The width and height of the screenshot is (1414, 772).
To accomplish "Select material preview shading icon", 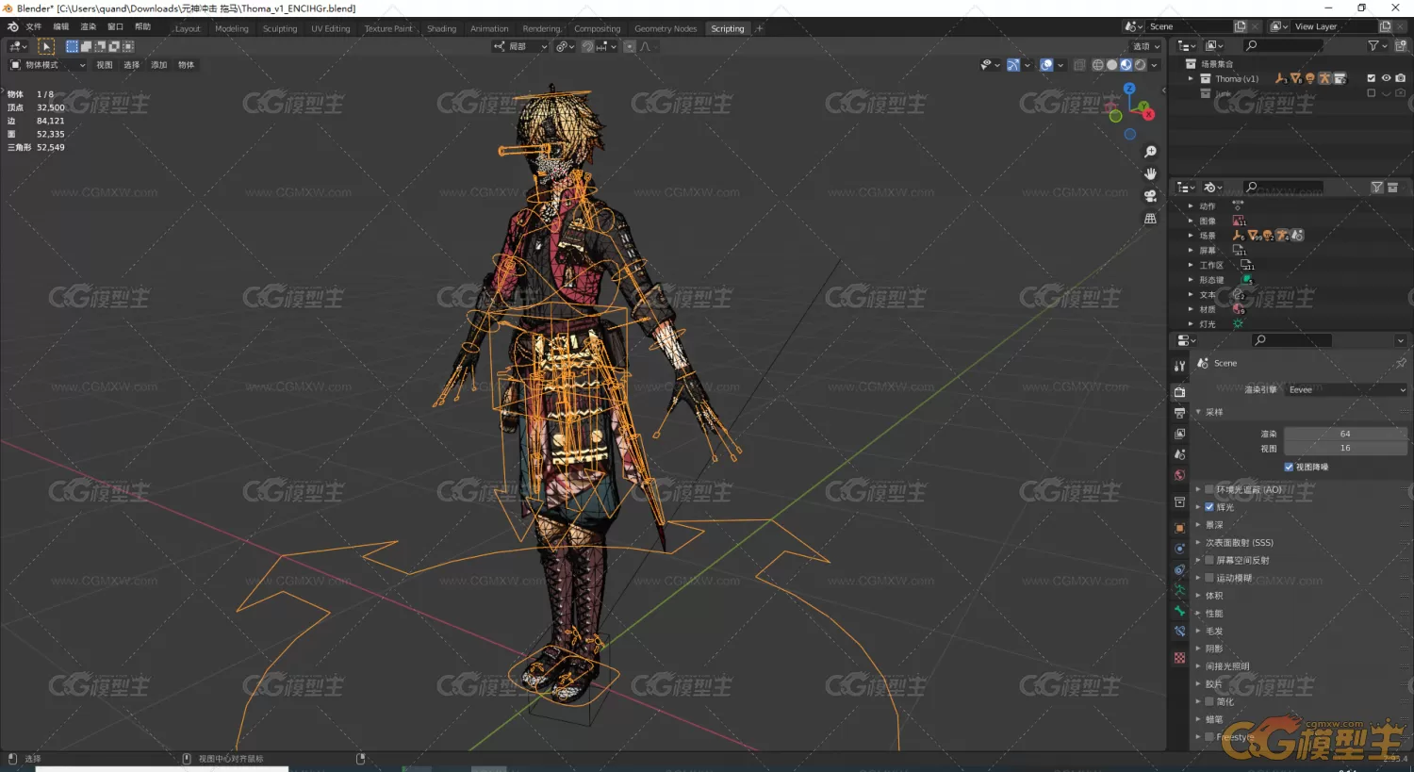I will click(x=1126, y=65).
